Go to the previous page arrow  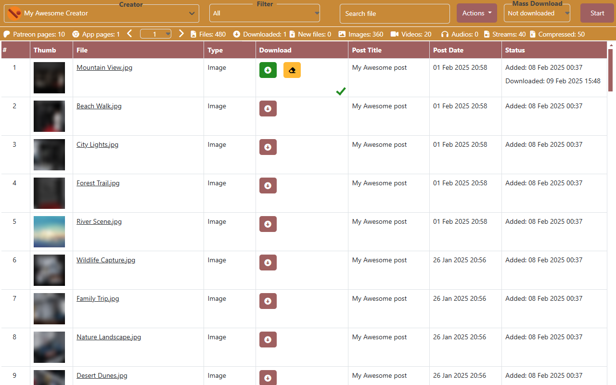(129, 34)
